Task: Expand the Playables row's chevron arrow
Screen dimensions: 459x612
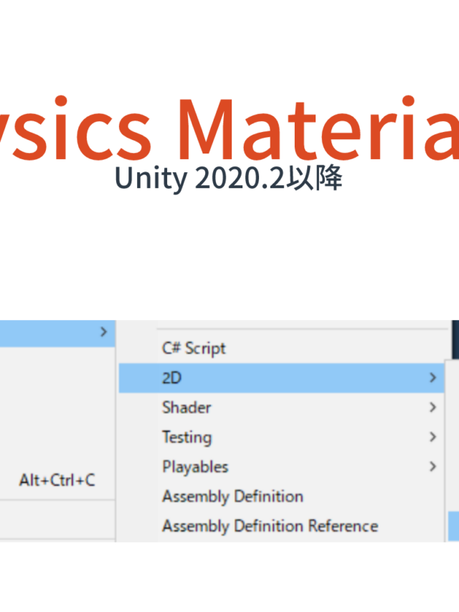Action: pyautogui.click(x=432, y=466)
